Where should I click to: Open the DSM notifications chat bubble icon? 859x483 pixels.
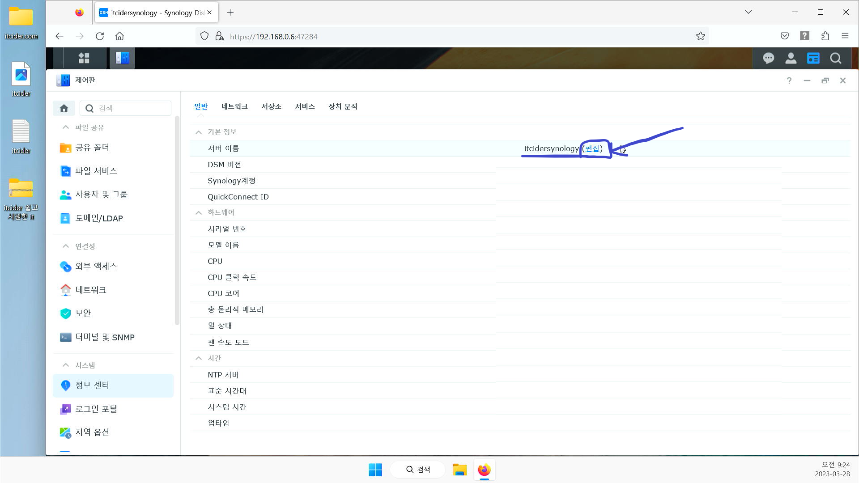(x=768, y=58)
